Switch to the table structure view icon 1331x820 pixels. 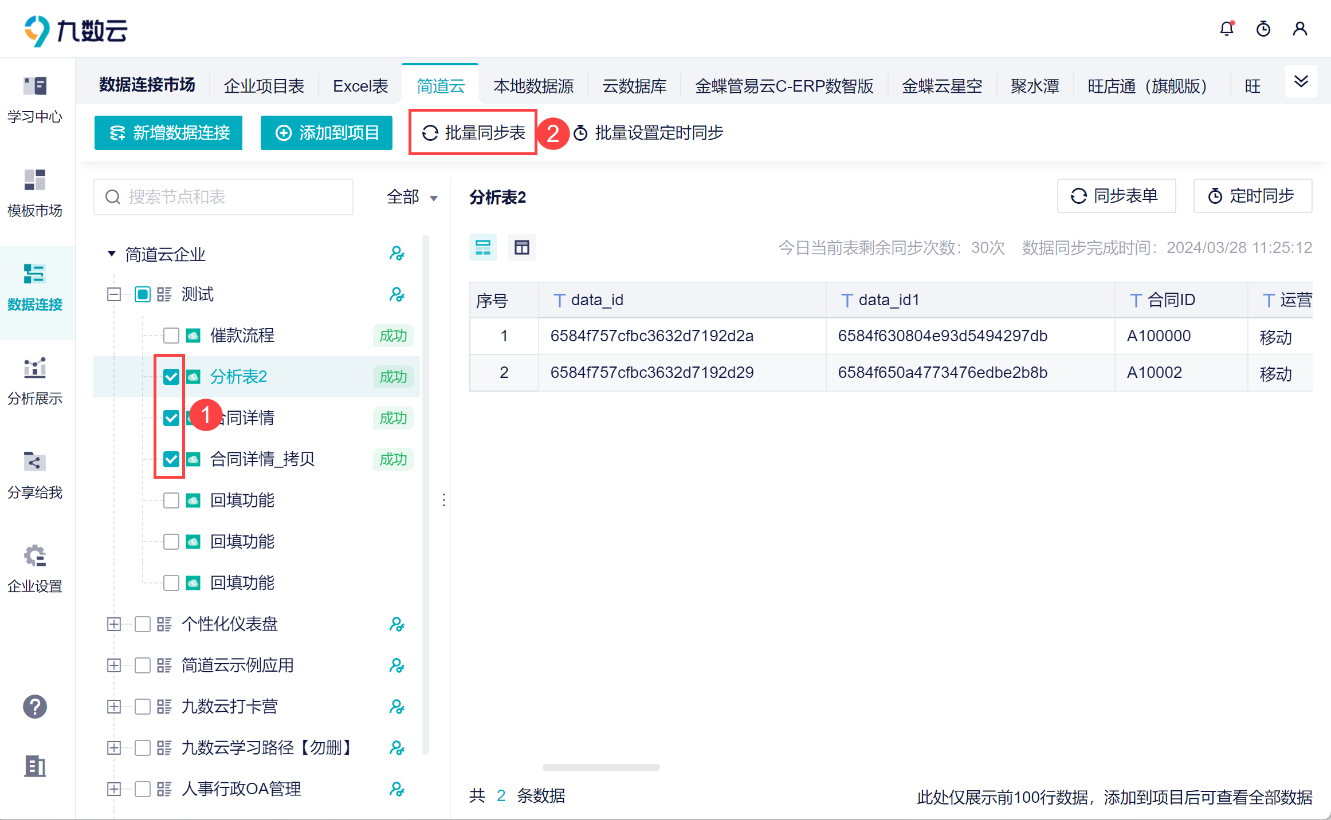coord(521,247)
